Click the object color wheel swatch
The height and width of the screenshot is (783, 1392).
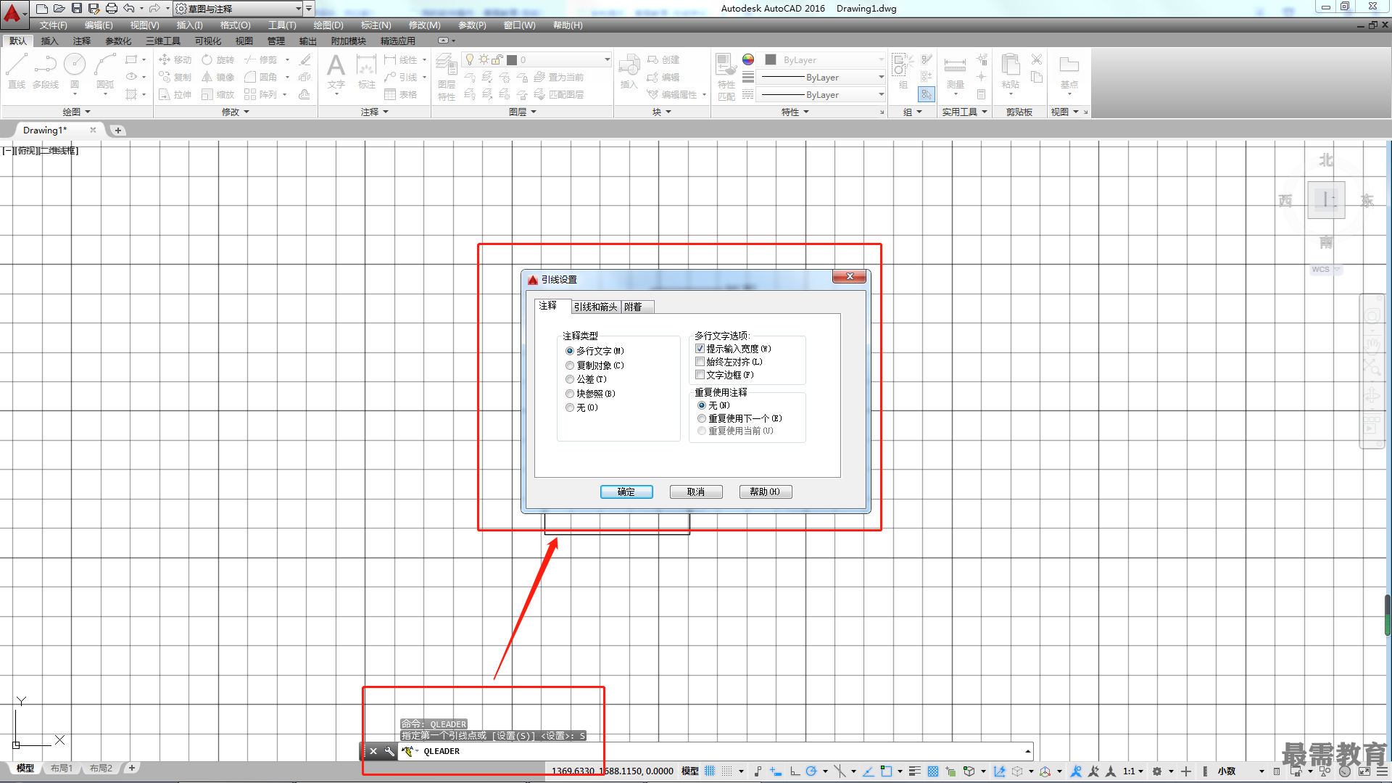748,59
